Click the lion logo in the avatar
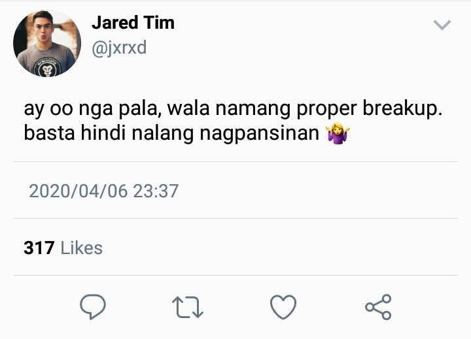The height and width of the screenshot is (339, 471). [47, 68]
